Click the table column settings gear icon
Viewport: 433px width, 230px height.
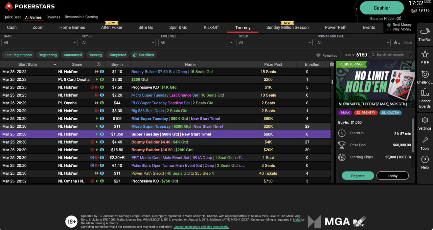(x=332, y=65)
